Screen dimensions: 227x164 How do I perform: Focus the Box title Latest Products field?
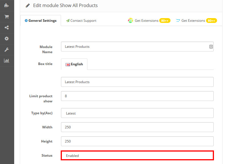tap(137, 82)
